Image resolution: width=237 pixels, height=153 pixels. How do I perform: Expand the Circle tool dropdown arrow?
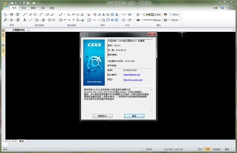pos(38,15)
